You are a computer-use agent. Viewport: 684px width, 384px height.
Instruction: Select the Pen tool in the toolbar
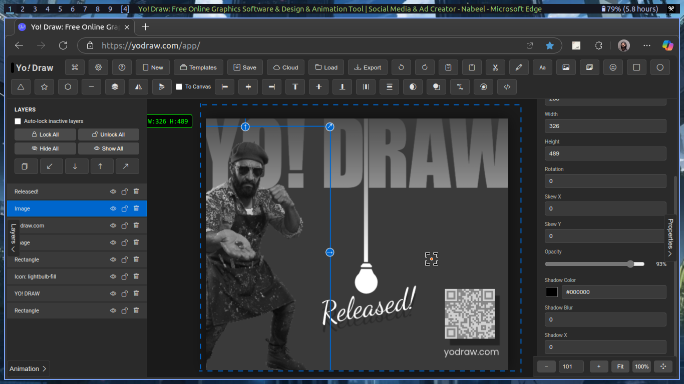(x=519, y=67)
